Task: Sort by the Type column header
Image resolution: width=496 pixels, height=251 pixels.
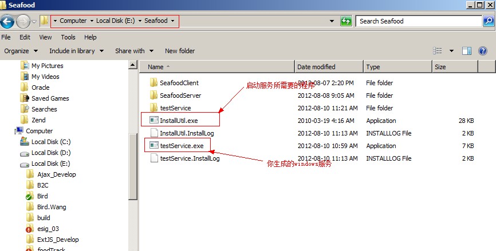Action: 397,67
